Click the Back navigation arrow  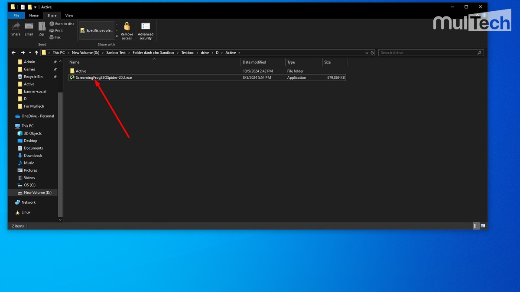coord(13,52)
